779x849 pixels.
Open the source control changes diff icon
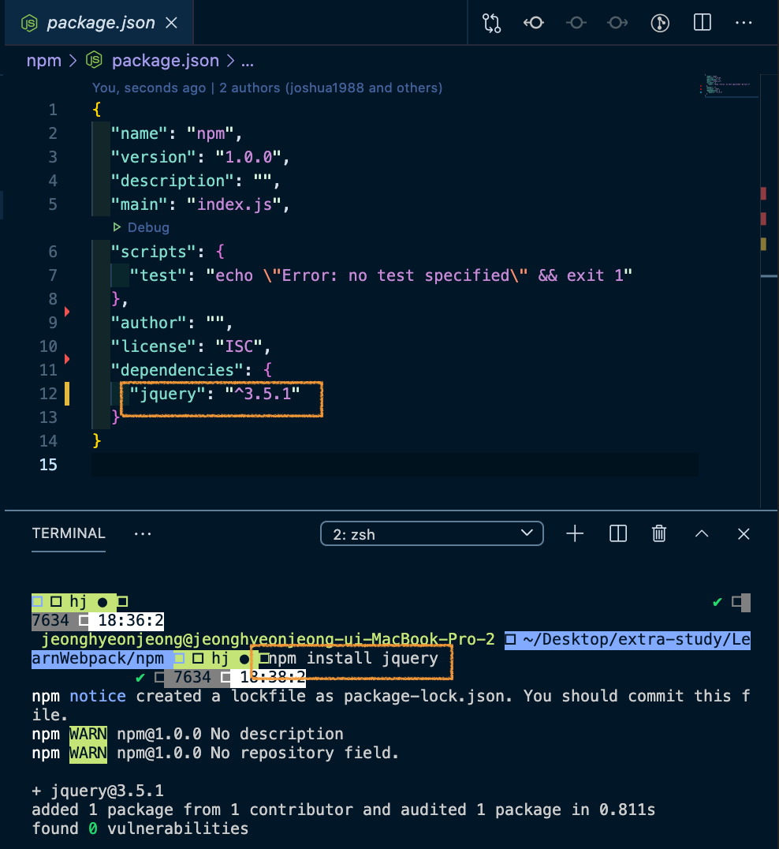[x=491, y=23]
